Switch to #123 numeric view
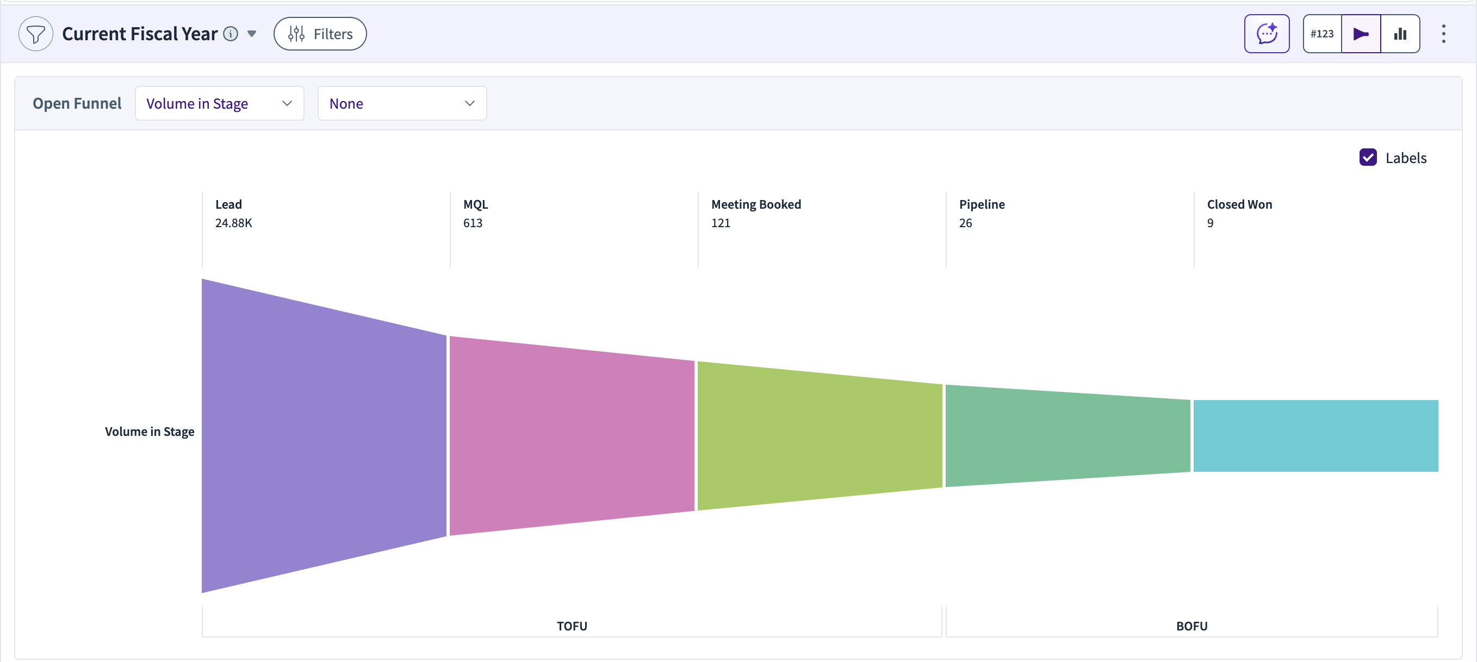The height and width of the screenshot is (662, 1477). [x=1321, y=34]
